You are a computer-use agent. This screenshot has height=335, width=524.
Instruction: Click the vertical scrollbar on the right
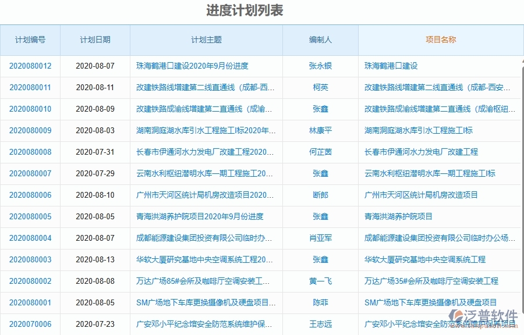coord(521,174)
